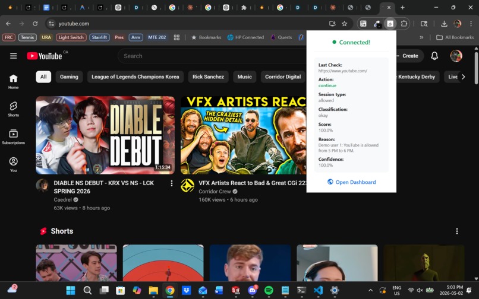Open Discord from the taskbar
Viewport: 479px width, 299px height.
coord(252,290)
